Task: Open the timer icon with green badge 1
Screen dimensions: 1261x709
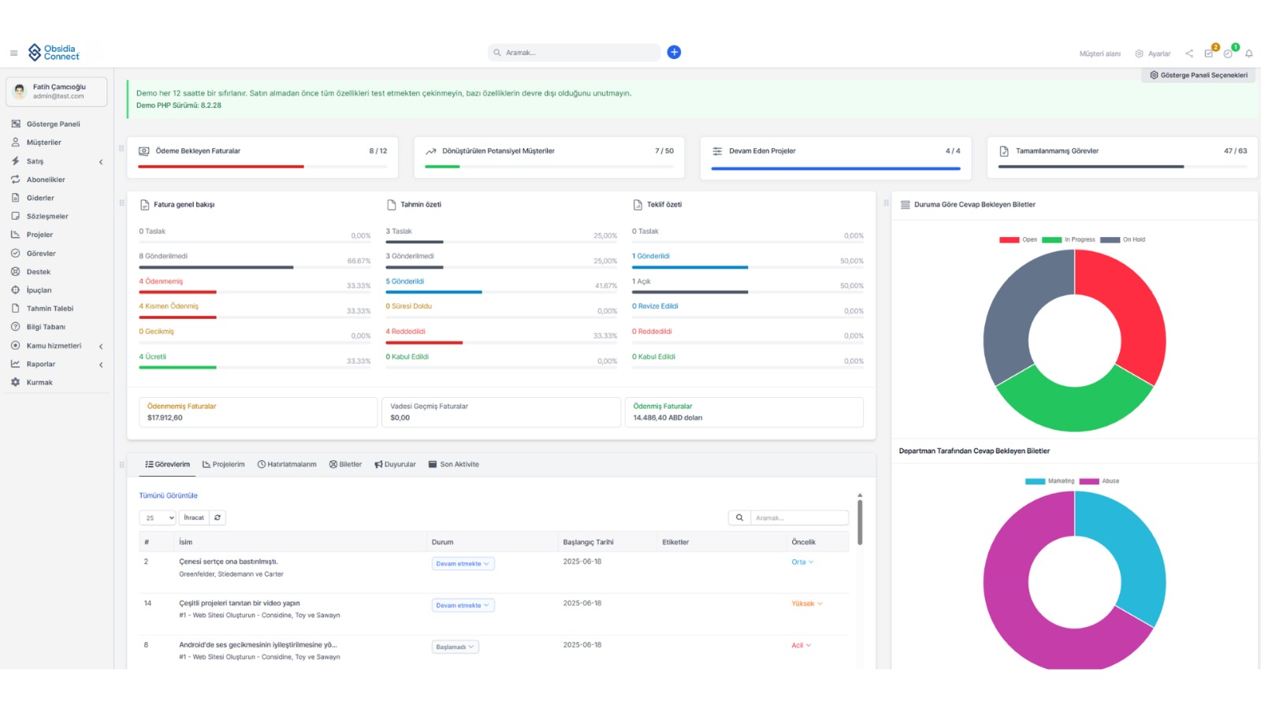Action: pos(1228,54)
